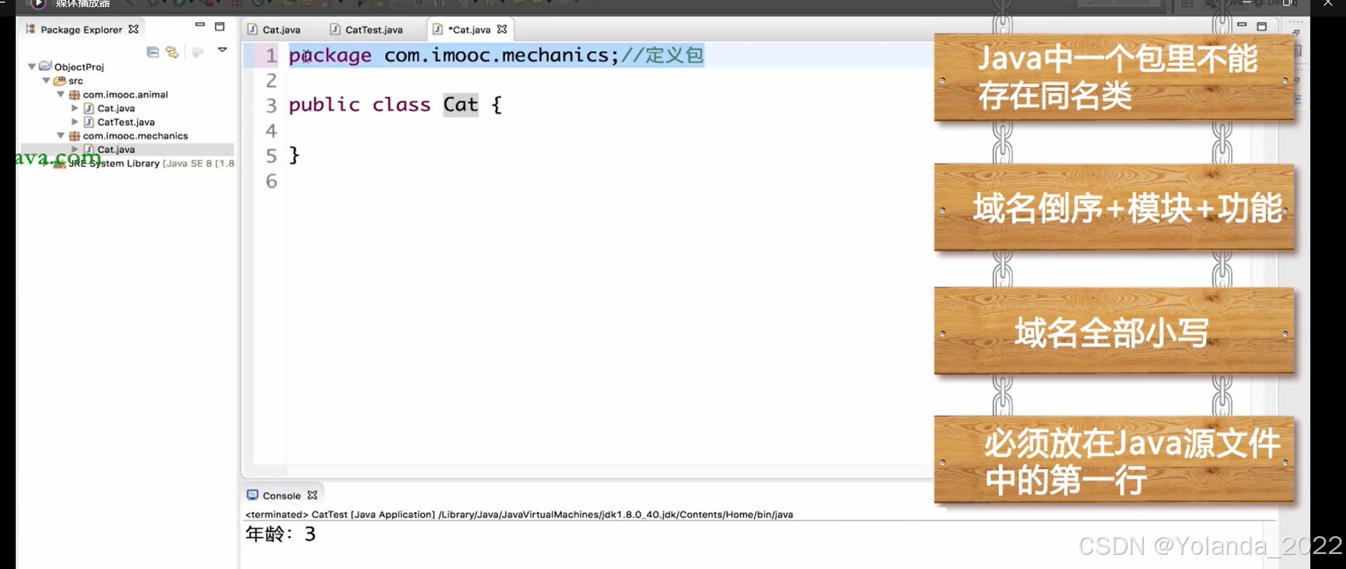Viewport: 1346px width, 569px height.
Task: Click the public keyword on line 3
Action: (x=324, y=105)
